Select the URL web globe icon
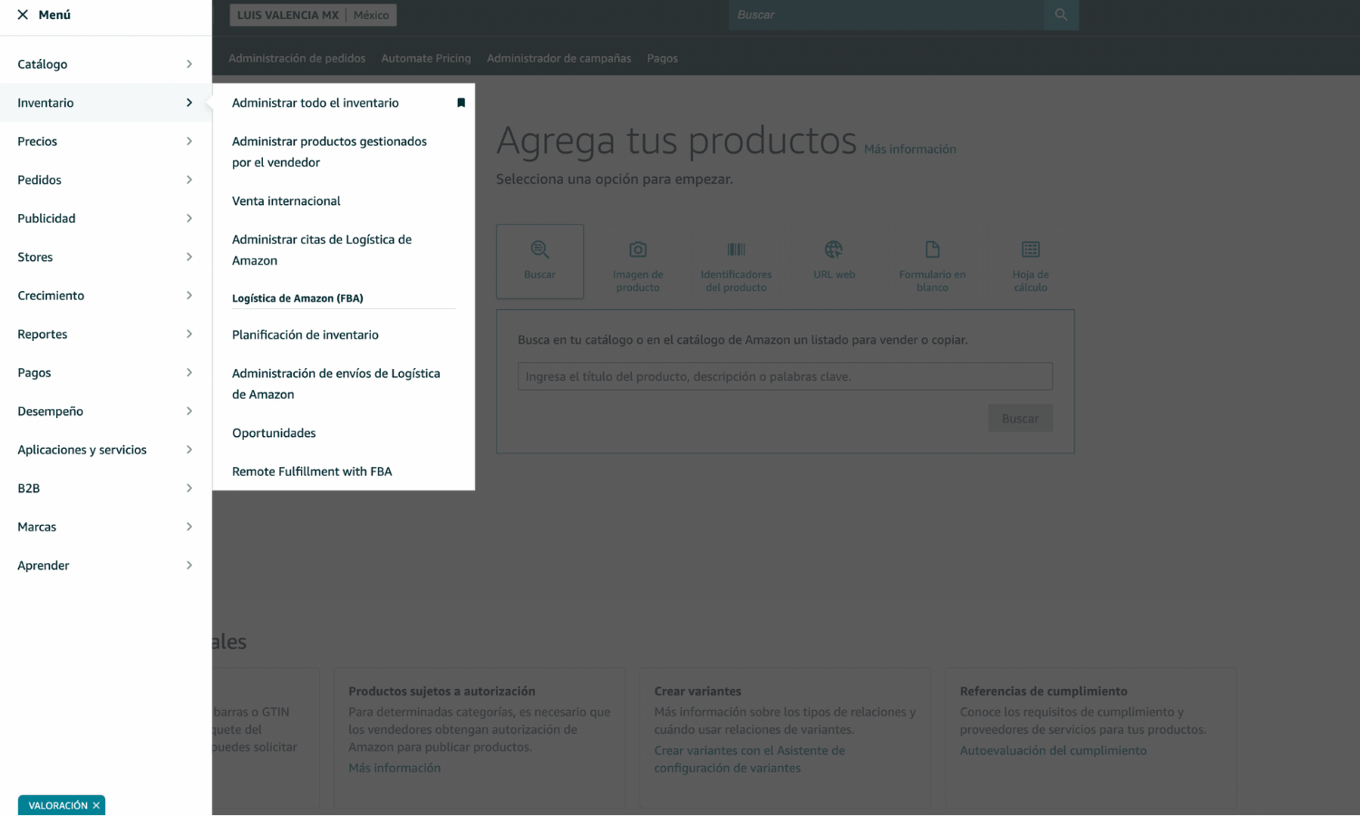The height and width of the screenshot is (816, 1360). (x=833, y=249)
